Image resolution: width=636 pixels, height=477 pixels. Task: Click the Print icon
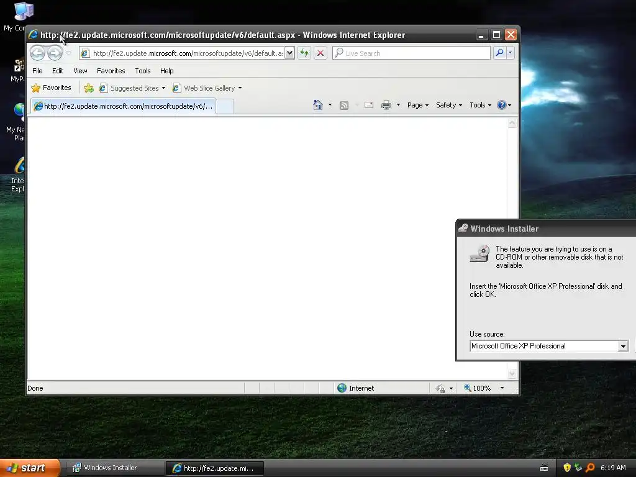tap(386, 105)
